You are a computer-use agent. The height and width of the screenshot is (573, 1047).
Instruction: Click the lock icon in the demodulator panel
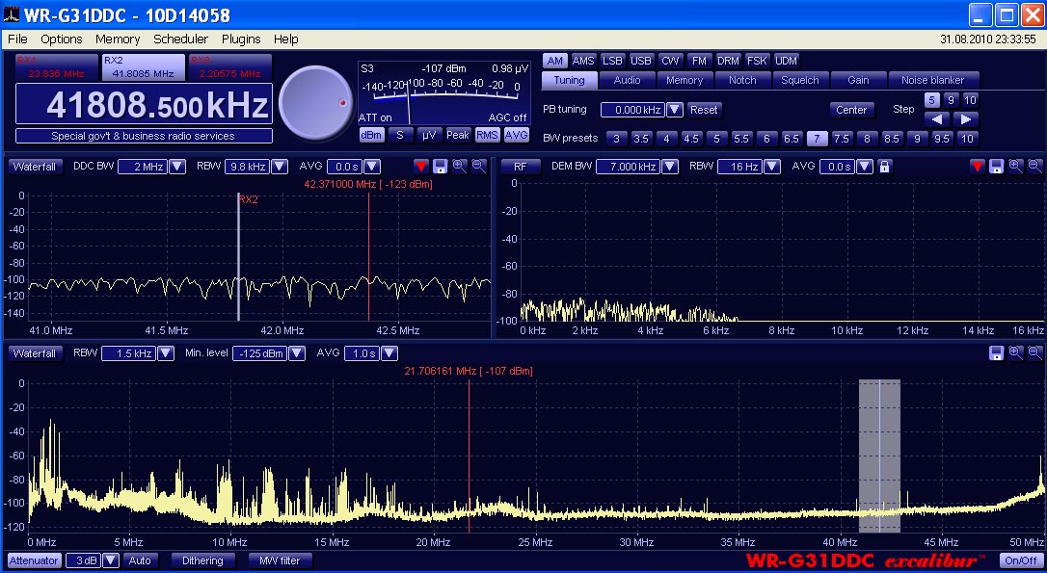pos(885,166)
